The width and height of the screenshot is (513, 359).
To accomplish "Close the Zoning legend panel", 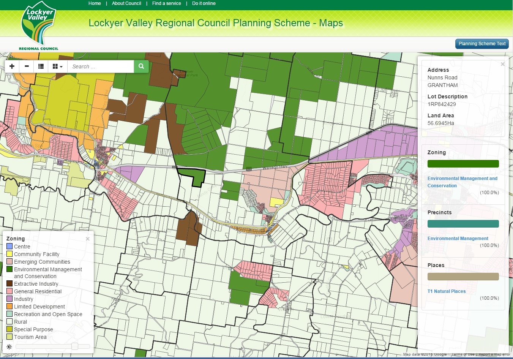I will pyautogui.click(x=87, y=239).
